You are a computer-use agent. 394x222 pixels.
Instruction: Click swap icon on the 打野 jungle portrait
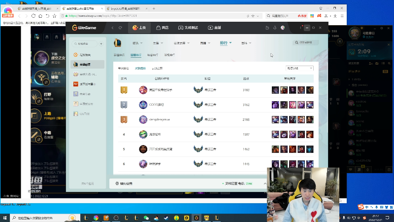pyautogui.click(x=39, y=101)
